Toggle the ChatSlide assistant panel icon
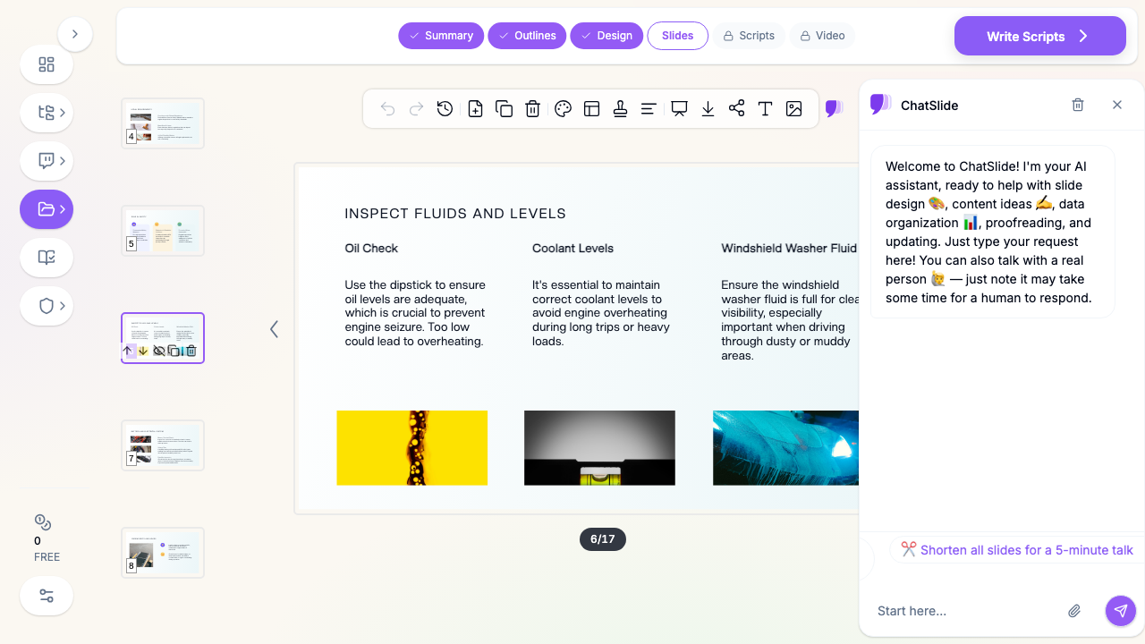Screen dimensions: 1145x644 [834, 108]
